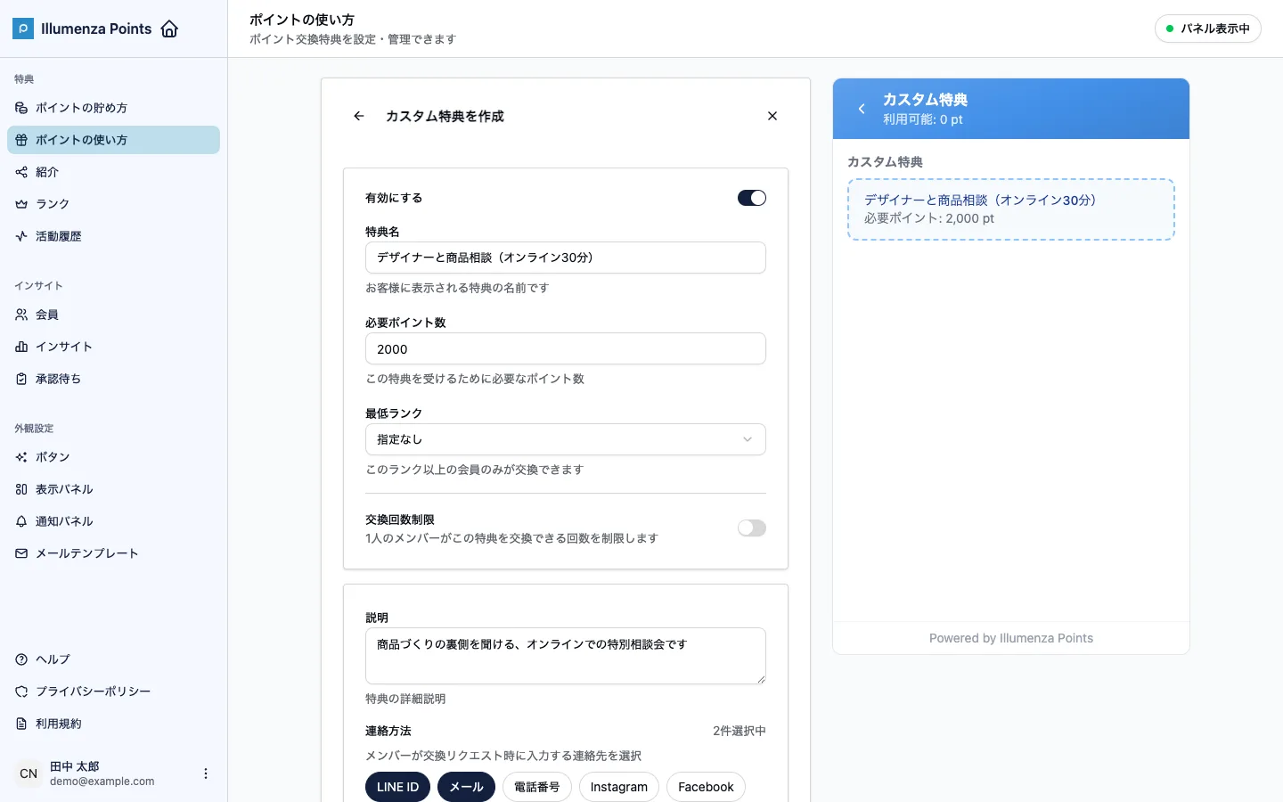The height and width of the screenshot is (802, 1283).
Task: Open the 会員 menu item
Action: (x=113, y=315)
